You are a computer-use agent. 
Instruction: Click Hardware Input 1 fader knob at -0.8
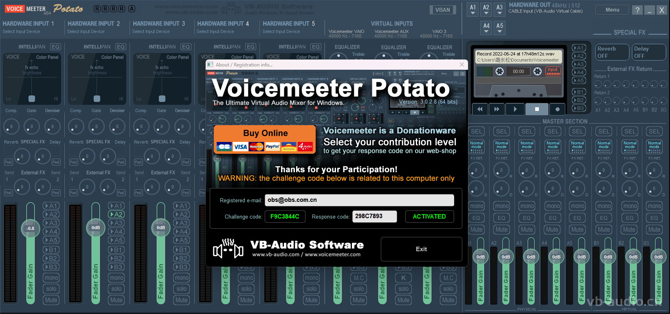[x=31, y=228]
